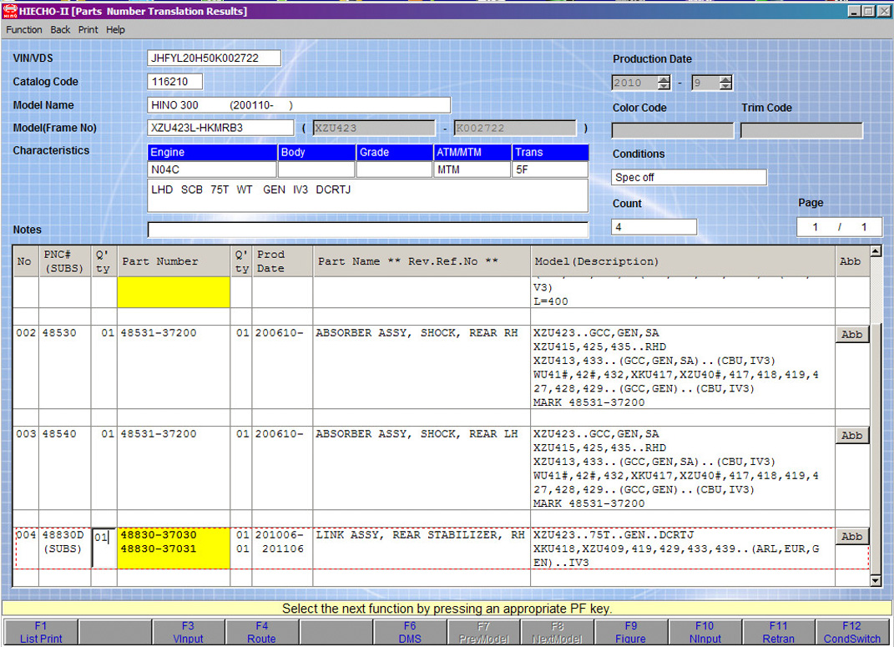The image size is (894, 647).
Task: Click the Back menu item
Action: 60,29
